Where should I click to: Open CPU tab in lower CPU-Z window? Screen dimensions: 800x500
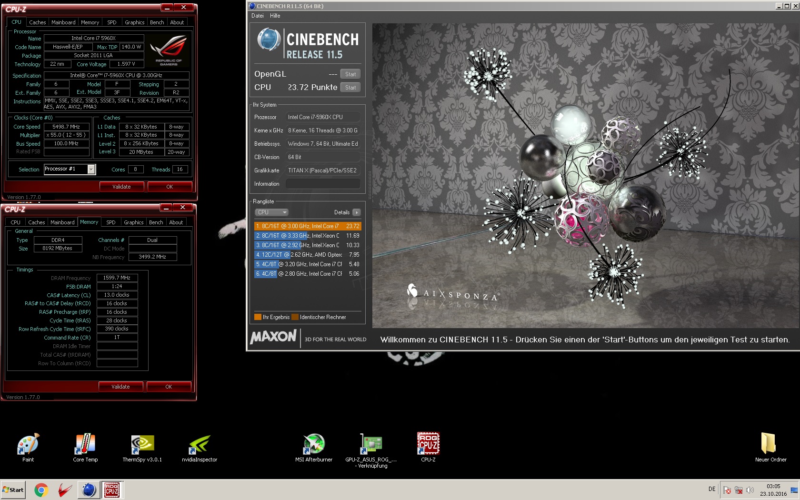(15, 222)
